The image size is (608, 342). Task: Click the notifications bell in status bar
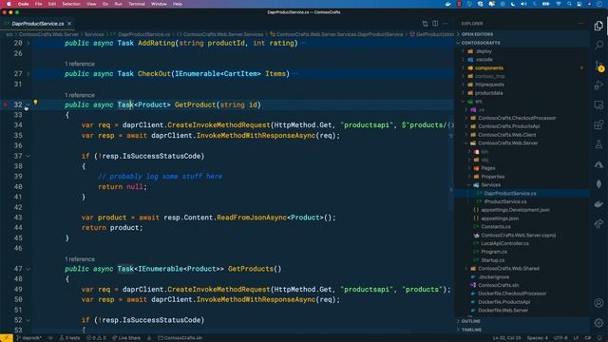coord(598,338)
